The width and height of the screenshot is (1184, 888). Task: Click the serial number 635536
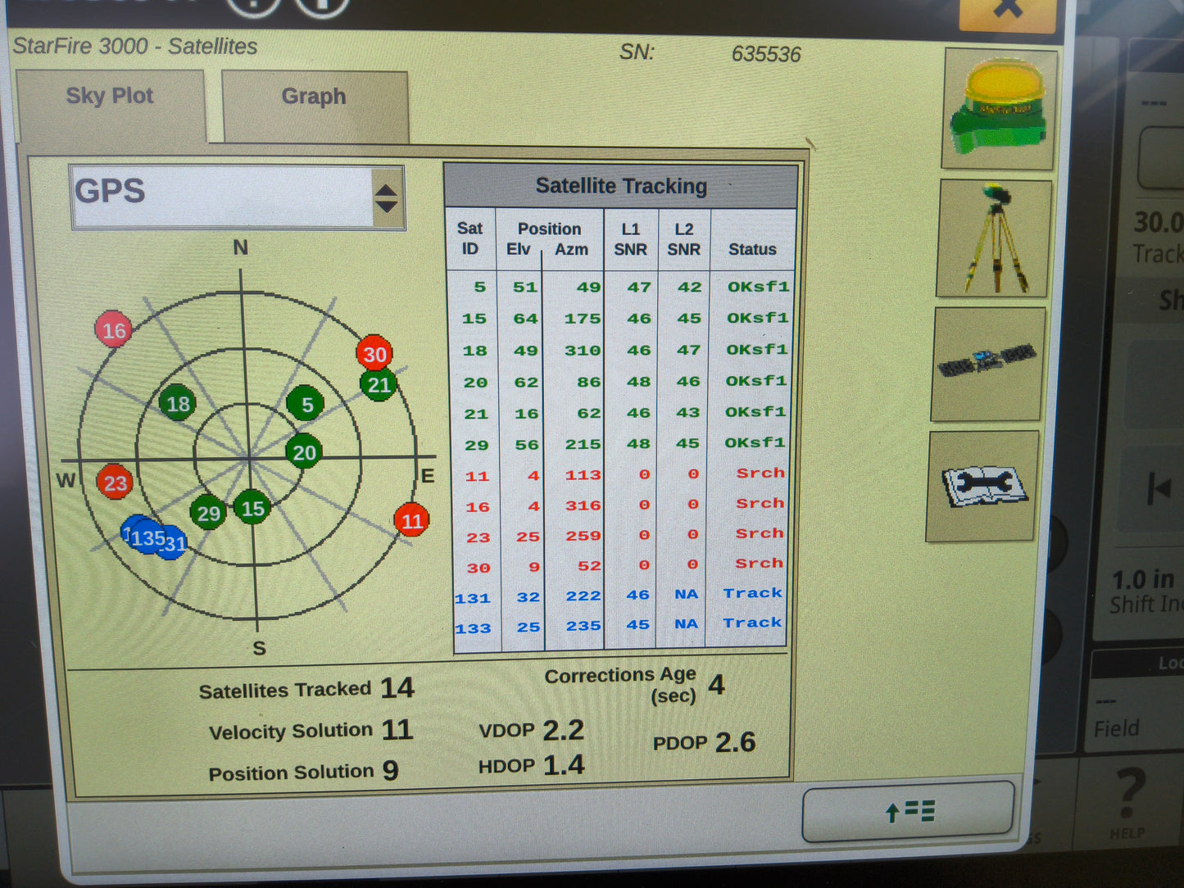(x=766, y=54)
